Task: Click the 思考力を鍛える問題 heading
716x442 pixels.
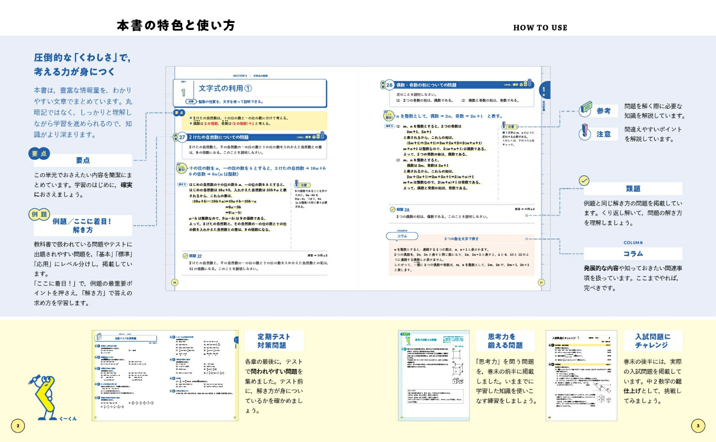Action: (505, 341)
